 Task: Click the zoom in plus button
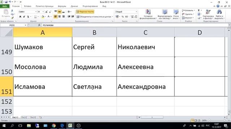pyautogui.click(x=229, y=120)
